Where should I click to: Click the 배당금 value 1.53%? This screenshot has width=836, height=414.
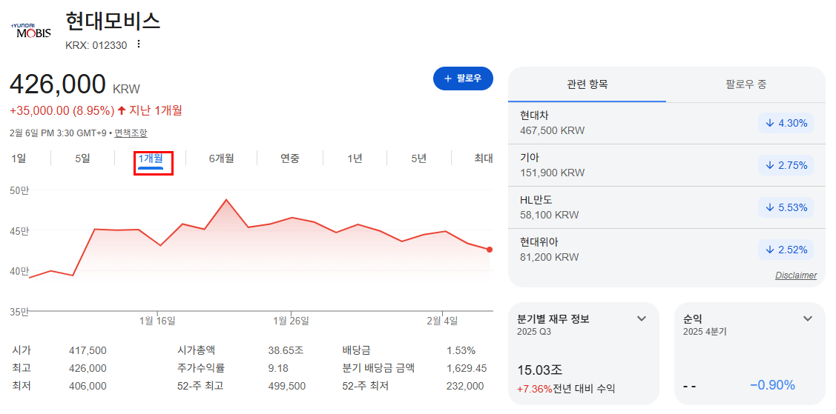tap(461, 350)
